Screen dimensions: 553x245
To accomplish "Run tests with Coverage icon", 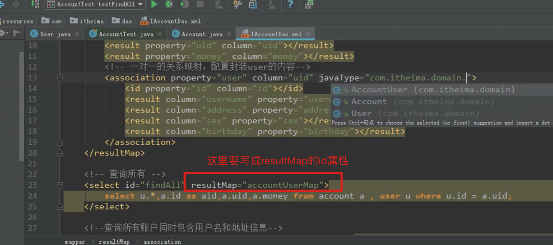I will [185, 4].
